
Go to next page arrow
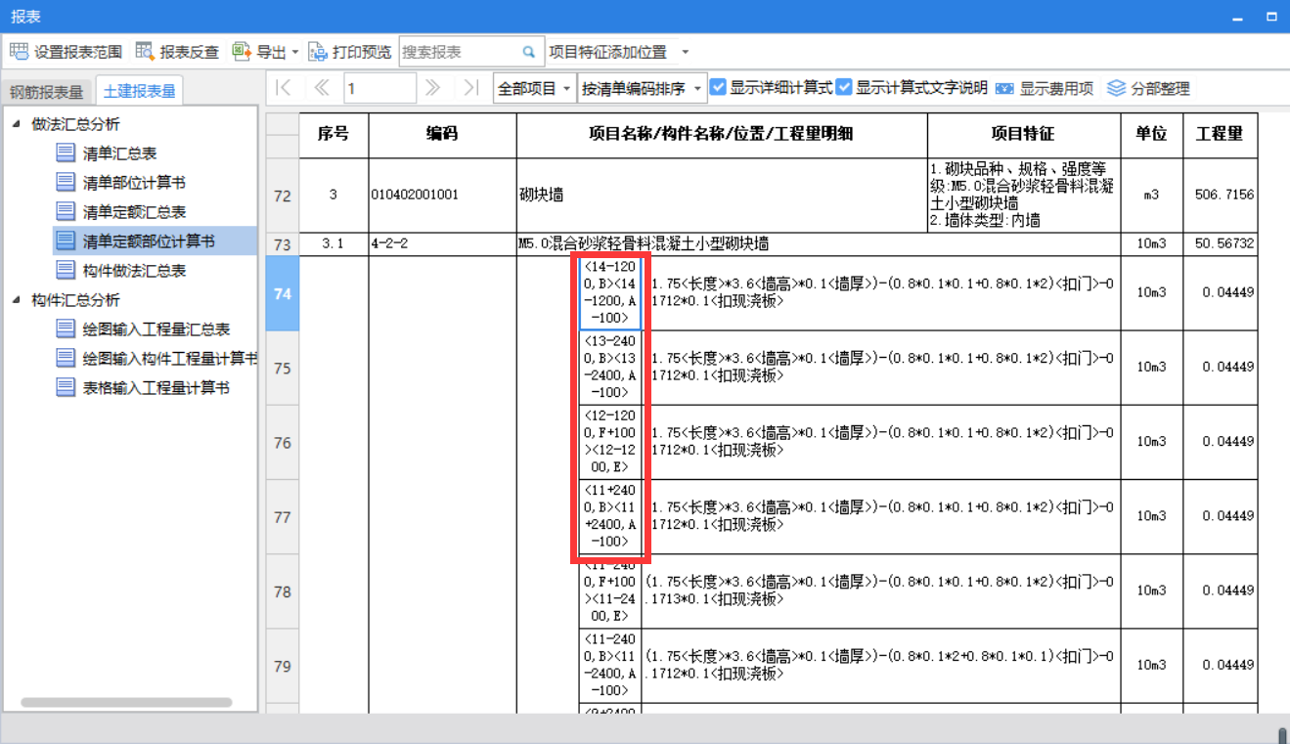[433, 88]
